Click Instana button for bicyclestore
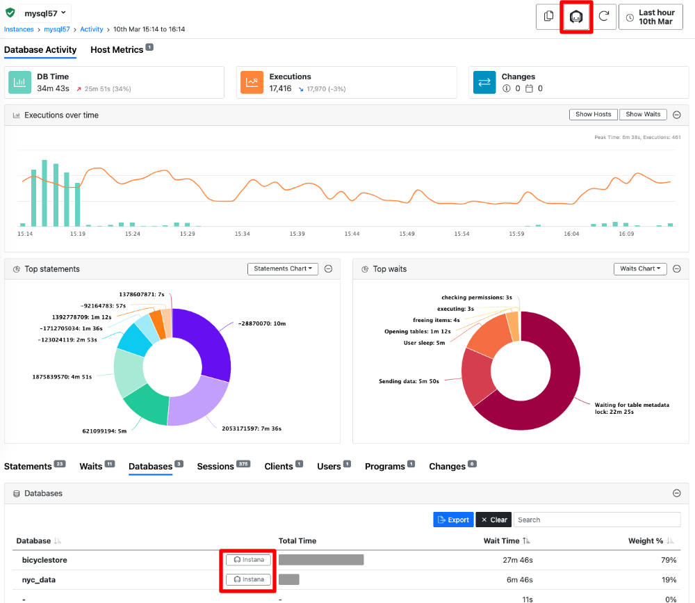This screenshot has width=695, height=603. click(248, 560)
